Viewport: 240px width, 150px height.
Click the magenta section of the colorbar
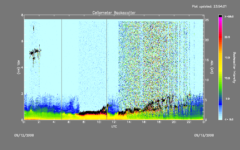click(x=220, y=20)
